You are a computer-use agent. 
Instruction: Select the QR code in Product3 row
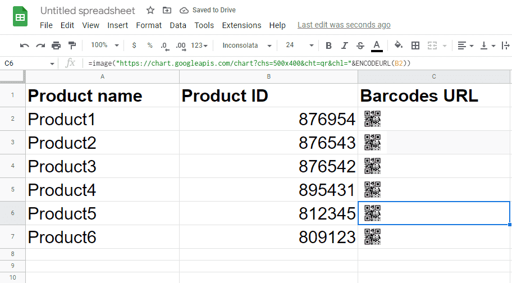(x=373, y=166)
